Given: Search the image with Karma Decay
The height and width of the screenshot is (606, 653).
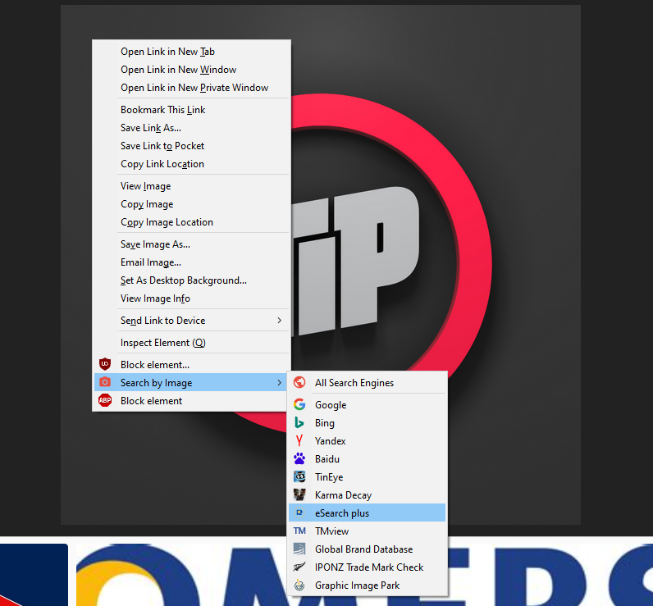Looking at the screenshot, I should (367, 494).
